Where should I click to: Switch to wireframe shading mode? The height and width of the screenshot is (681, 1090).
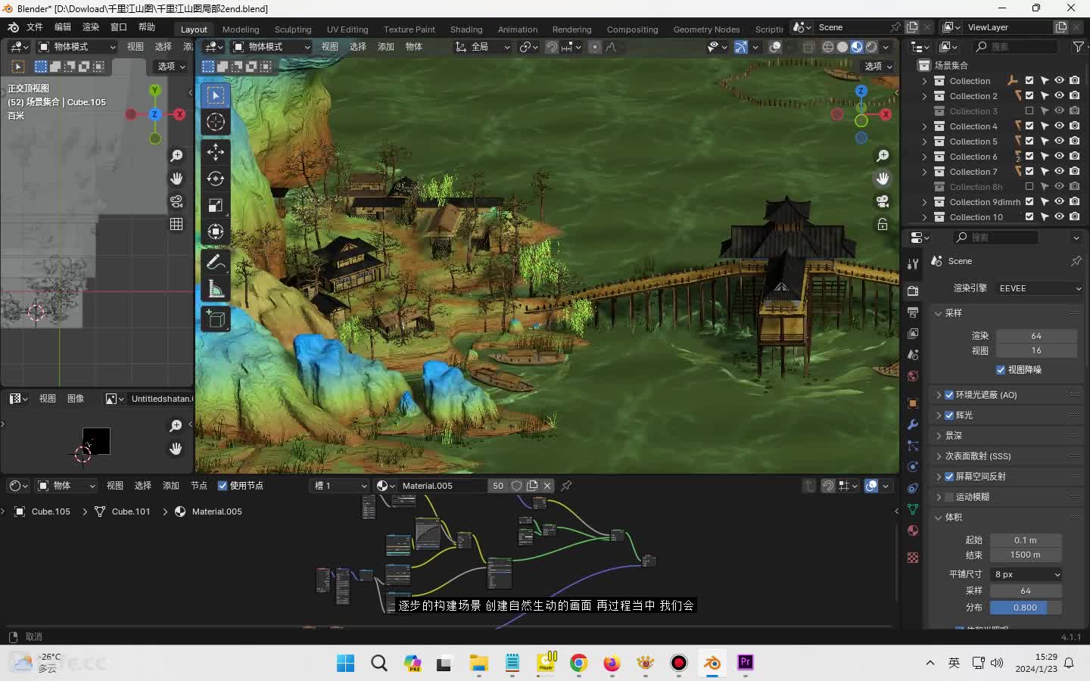tap(828, 47)
